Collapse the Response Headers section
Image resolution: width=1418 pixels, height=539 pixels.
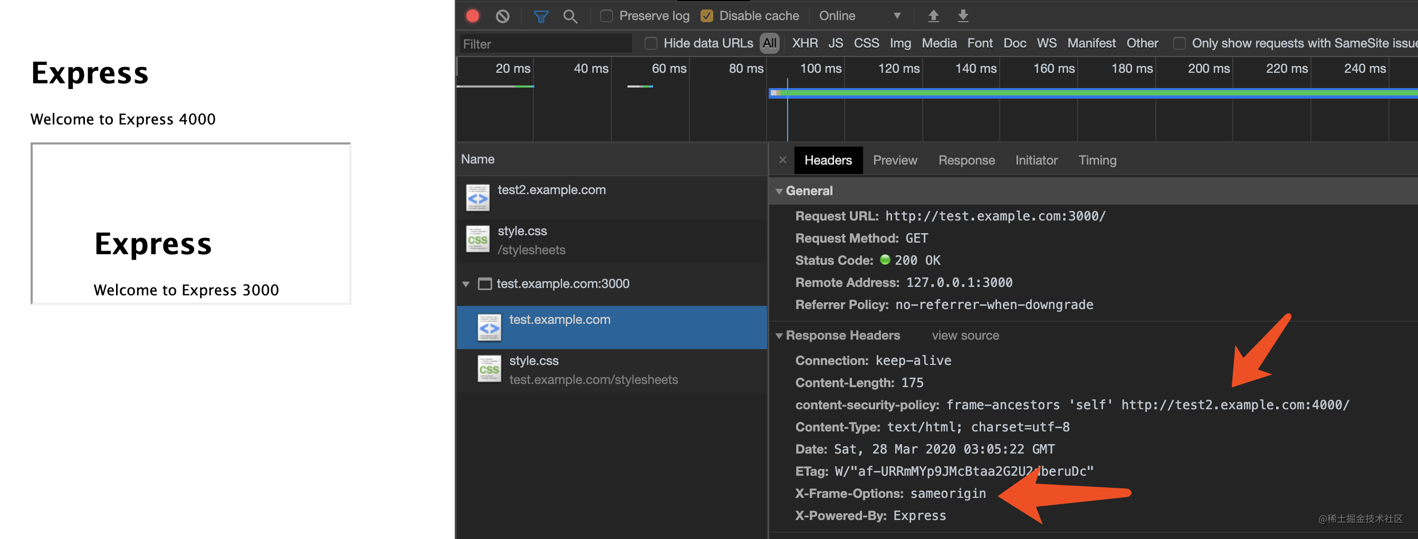[780, 335]
